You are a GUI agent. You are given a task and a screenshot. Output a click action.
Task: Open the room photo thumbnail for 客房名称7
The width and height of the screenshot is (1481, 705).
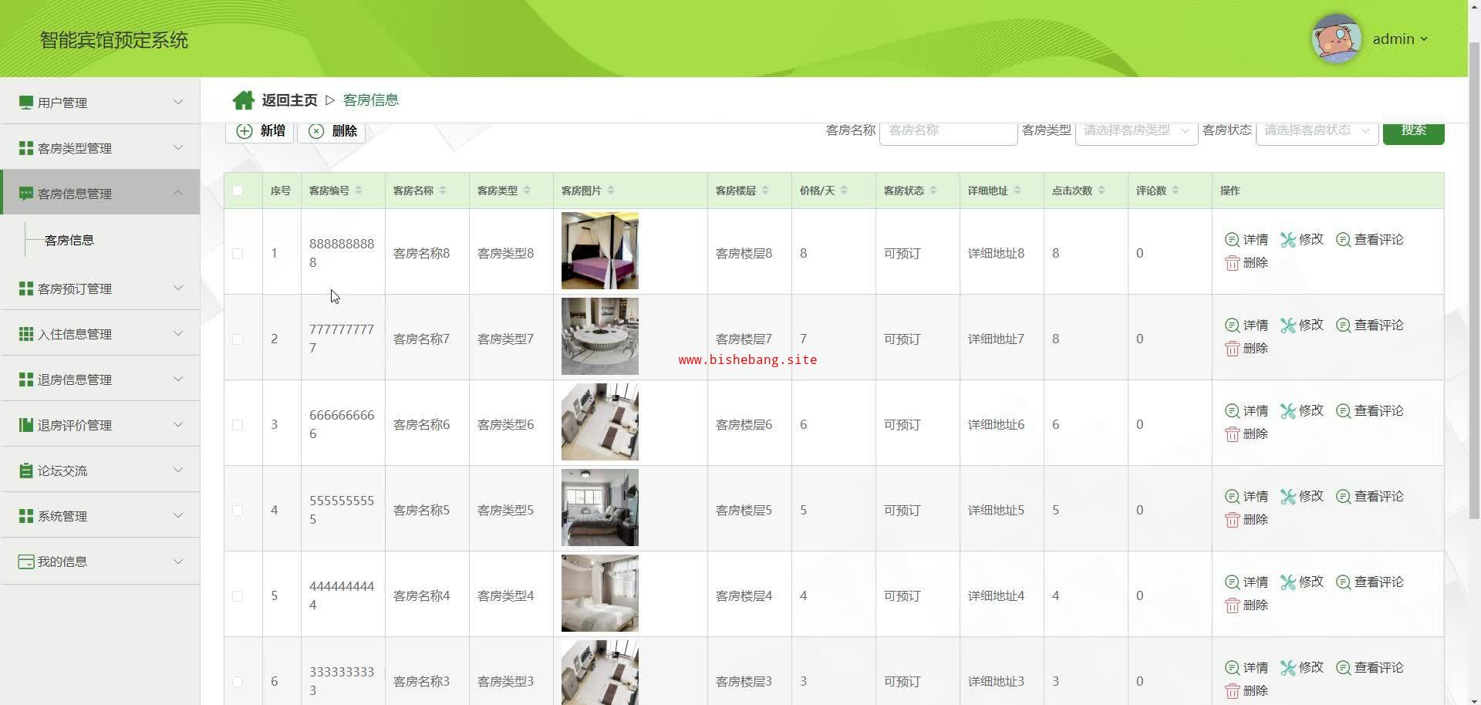(600, 336)
